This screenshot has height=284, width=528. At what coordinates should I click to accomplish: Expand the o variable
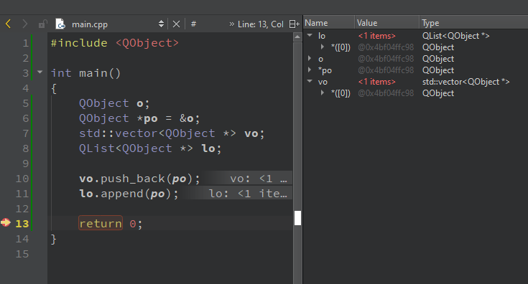310,58
